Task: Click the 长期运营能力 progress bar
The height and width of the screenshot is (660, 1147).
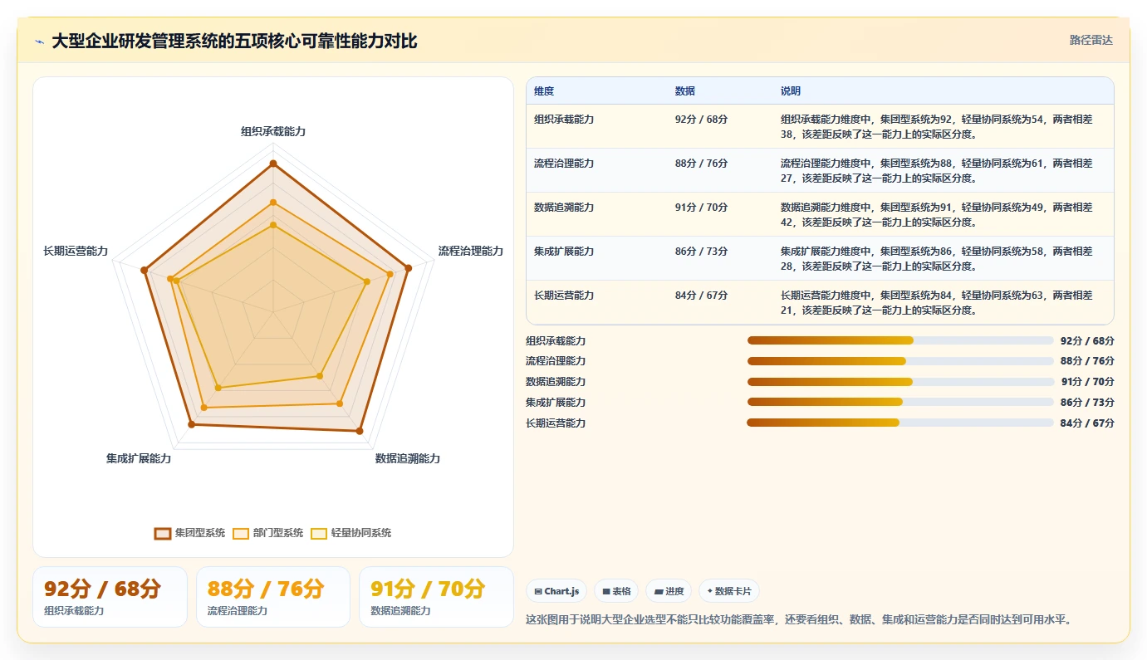Action: pyautogui.click(x=900, y=423)
